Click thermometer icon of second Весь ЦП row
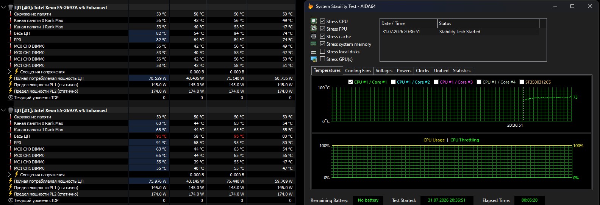 (x=11, y=136)
